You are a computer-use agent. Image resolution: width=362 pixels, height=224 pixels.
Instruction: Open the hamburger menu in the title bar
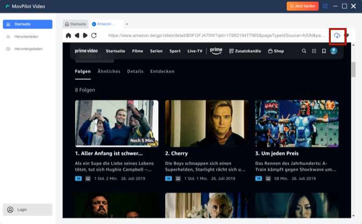325,6
